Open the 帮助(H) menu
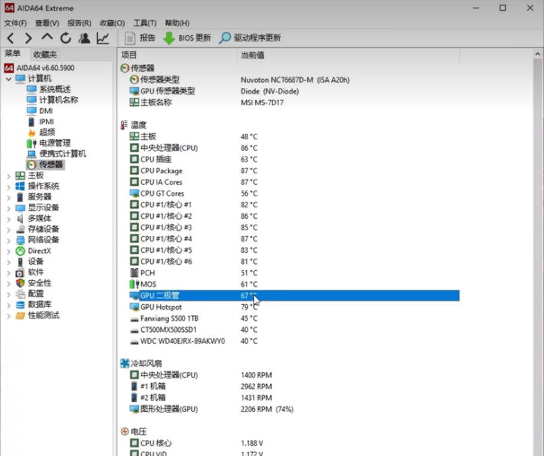Image resolution: width=544 pixels, height=456 pixels. (x=178, y=23)
